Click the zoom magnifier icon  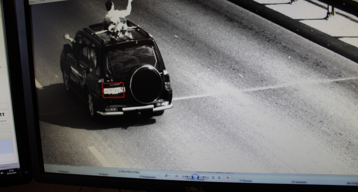point(166,176)
